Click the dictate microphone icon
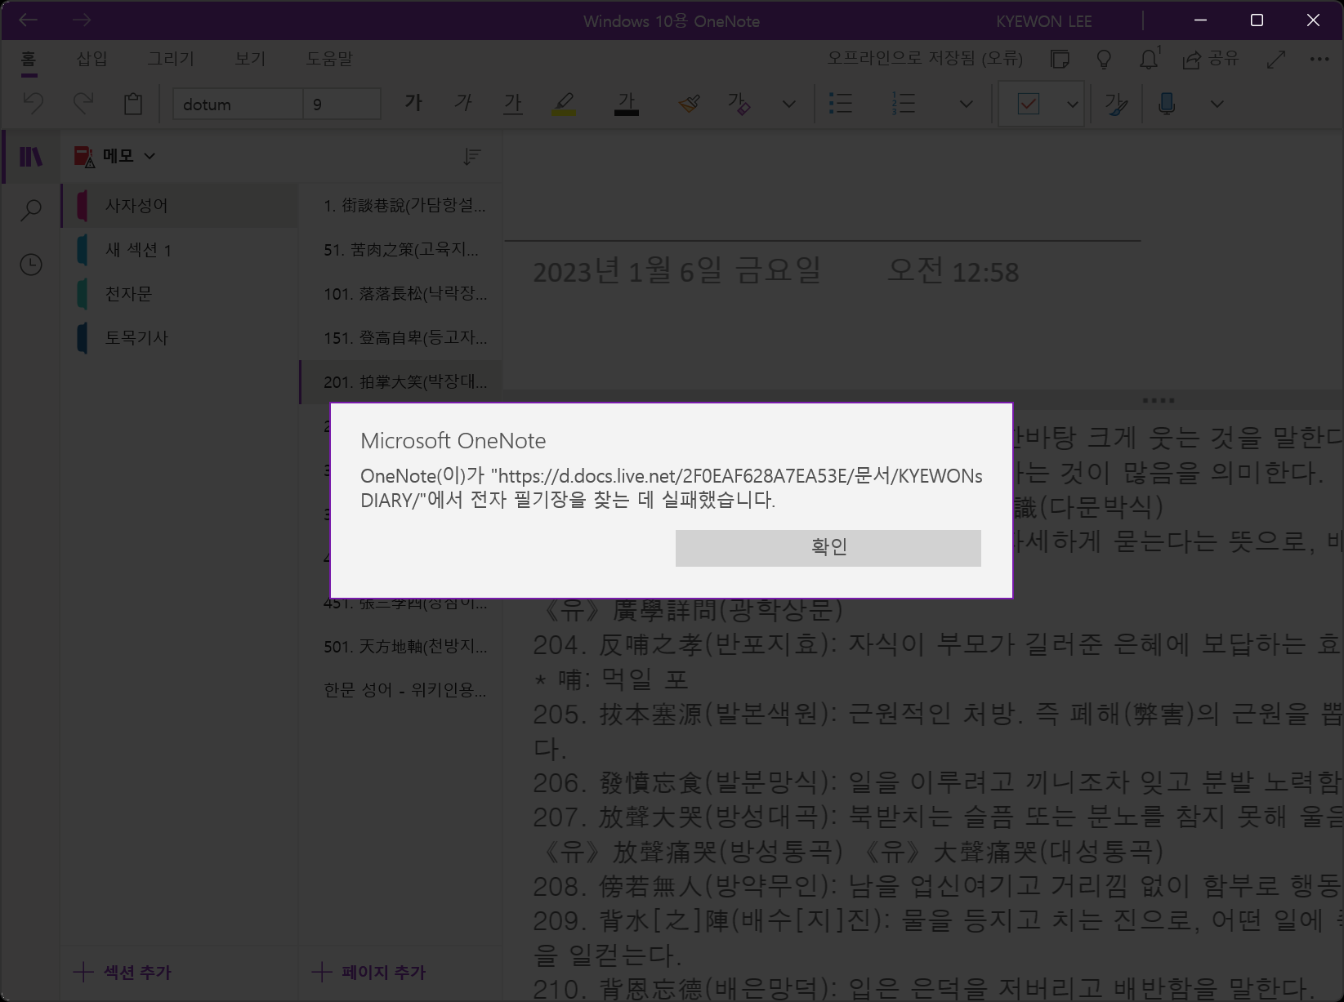This screenshot has height=1002, width=1344. (x=1167, y=104)
